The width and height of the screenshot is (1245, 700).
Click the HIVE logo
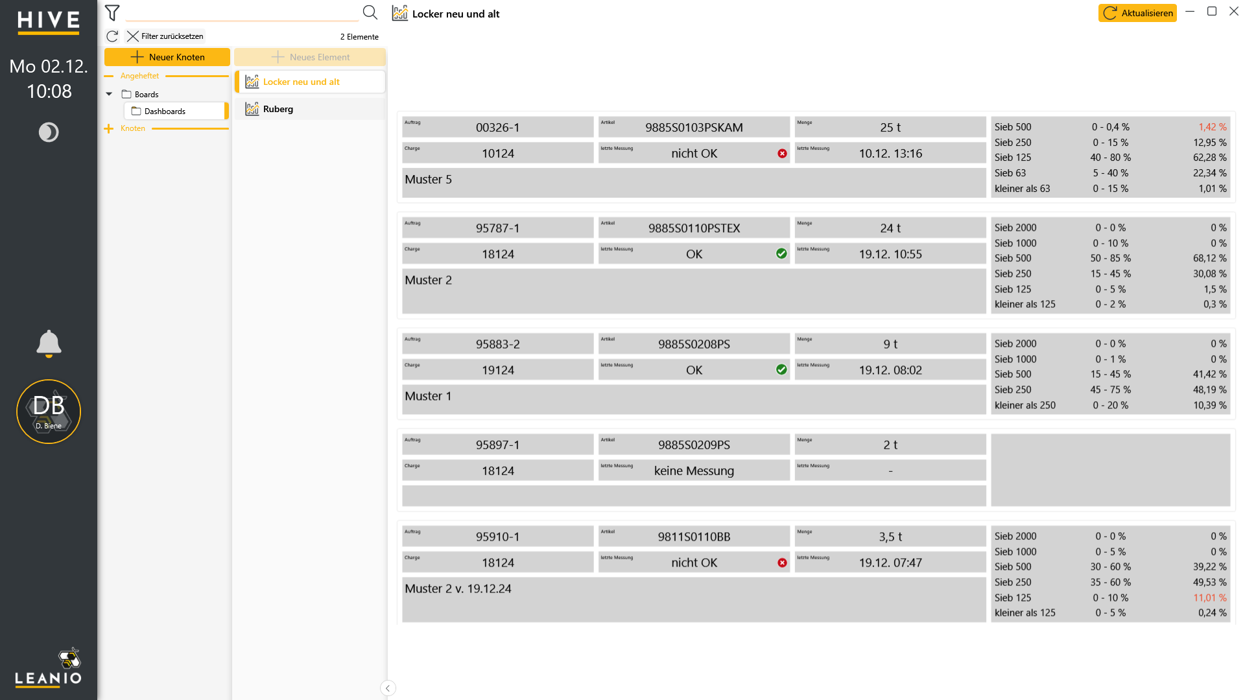49,22
